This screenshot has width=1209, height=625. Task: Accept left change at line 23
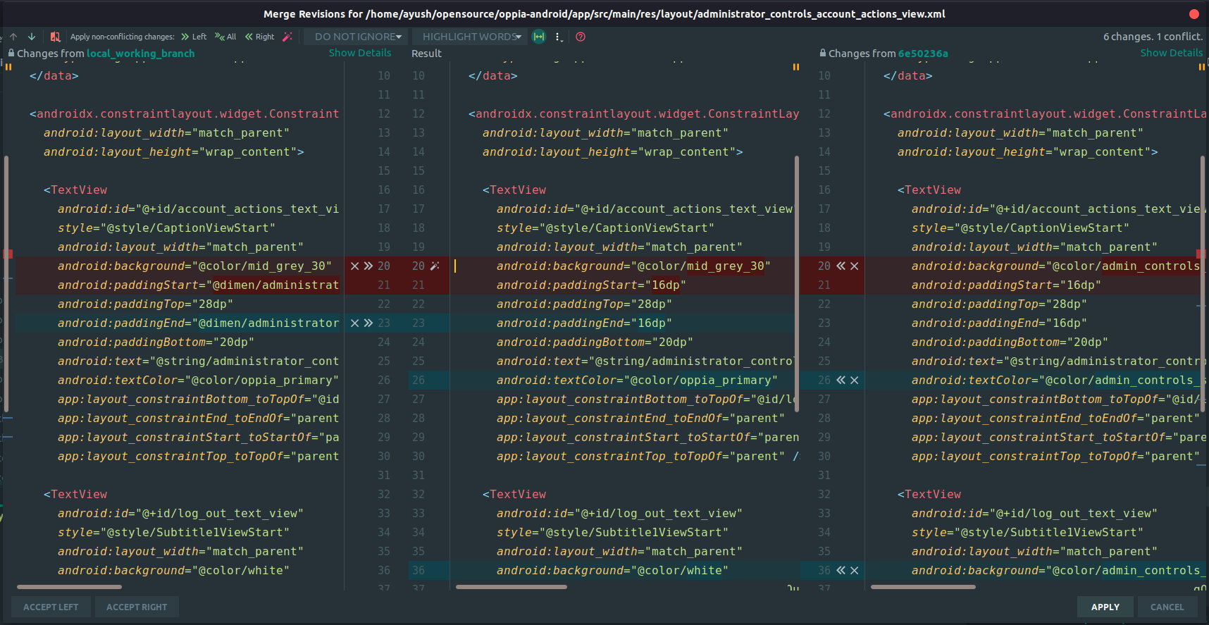pos(368,323)
